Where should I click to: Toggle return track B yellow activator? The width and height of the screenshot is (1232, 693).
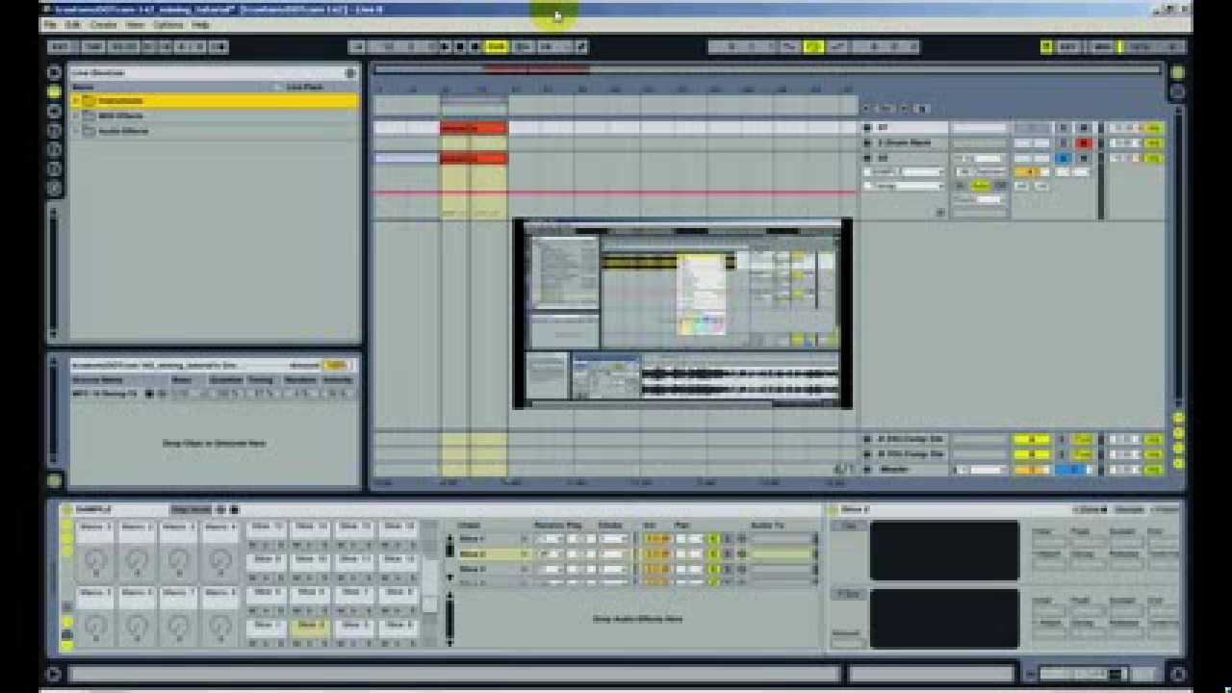click(x=1030, y=454)
